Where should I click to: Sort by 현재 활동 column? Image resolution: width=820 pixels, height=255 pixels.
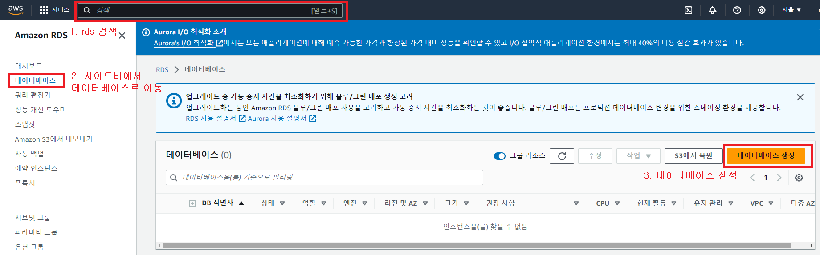point(657,203)
